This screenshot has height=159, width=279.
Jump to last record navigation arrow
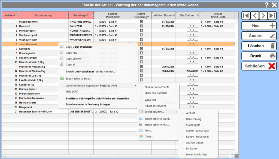272,16
